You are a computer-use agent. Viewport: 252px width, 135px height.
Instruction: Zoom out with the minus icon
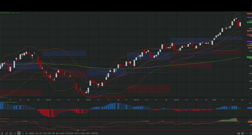(246, 133)
